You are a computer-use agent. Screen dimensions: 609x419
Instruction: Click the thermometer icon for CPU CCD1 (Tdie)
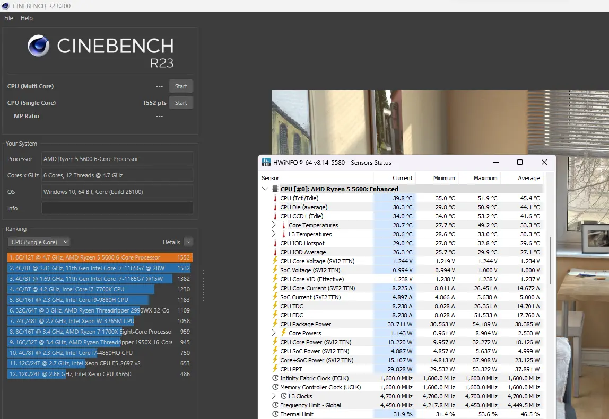point(275,216)
